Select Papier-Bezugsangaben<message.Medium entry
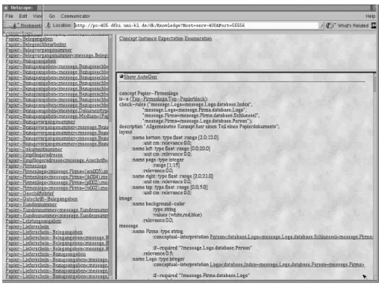 (57, 116)
